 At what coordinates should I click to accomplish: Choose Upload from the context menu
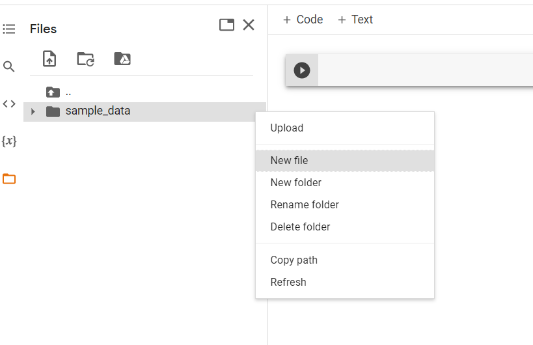click(x=287, y=128)
